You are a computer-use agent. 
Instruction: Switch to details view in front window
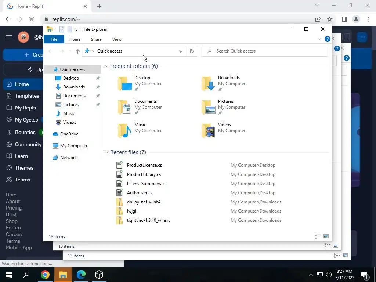pos(318,236)
